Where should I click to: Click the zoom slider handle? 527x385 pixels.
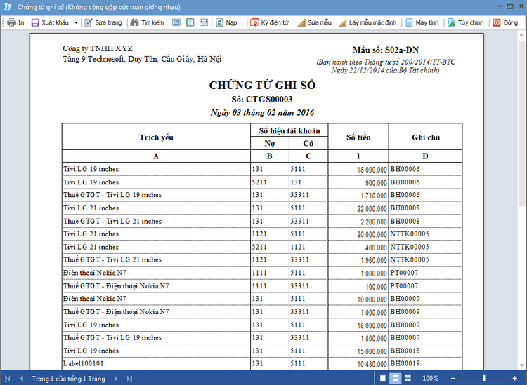[x=484, y=378]
